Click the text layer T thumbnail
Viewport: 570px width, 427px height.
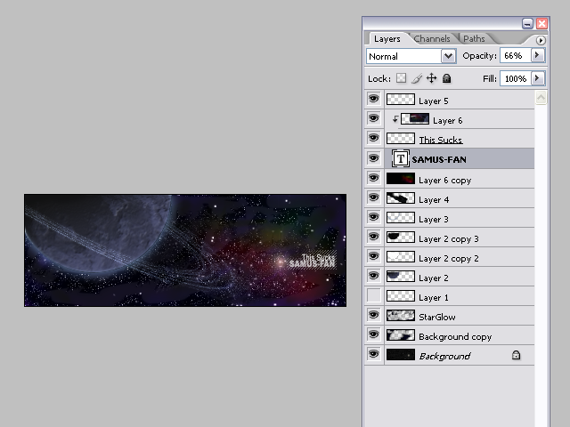(x=400, y=158)
